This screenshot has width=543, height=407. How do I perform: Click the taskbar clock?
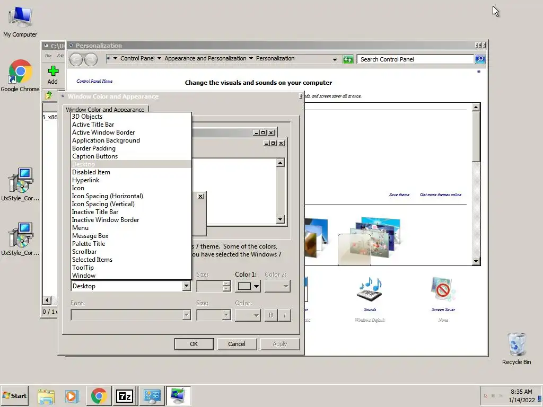click(x=522, y=395)
